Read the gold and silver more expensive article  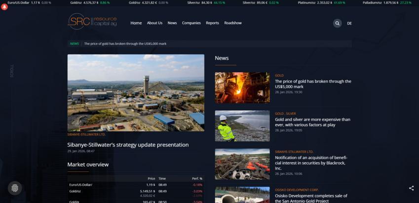click(x=312, y=122)
